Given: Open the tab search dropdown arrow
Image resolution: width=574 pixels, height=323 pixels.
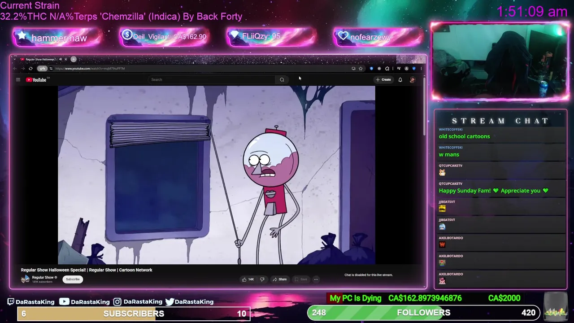Looking at the screenshot, I should (x=15, y=59).
